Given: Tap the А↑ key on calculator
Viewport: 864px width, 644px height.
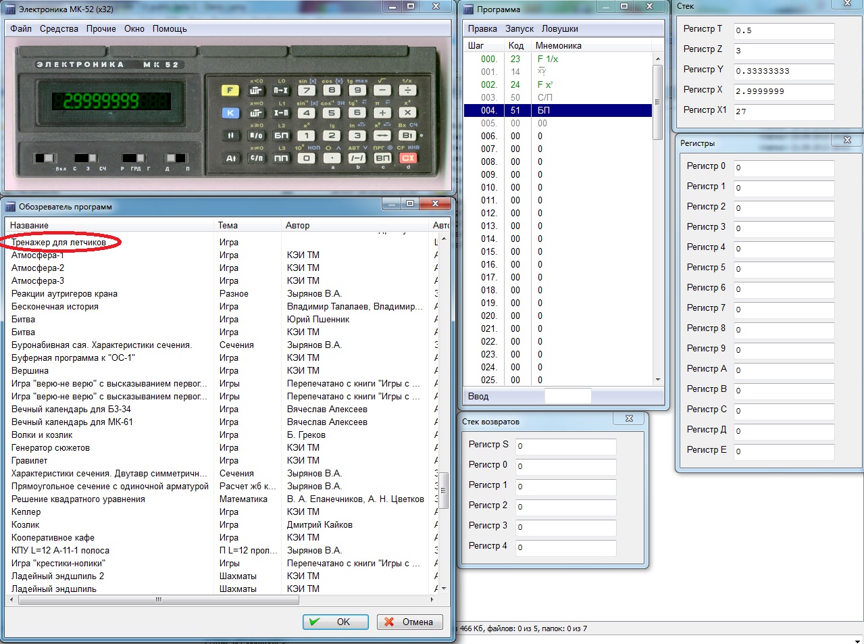Looking at the screenshot, I should (230, 158).
